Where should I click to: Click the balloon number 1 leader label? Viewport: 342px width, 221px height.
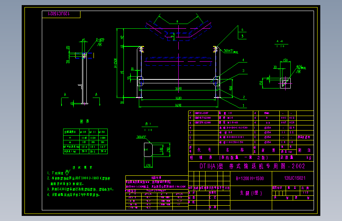243,106
